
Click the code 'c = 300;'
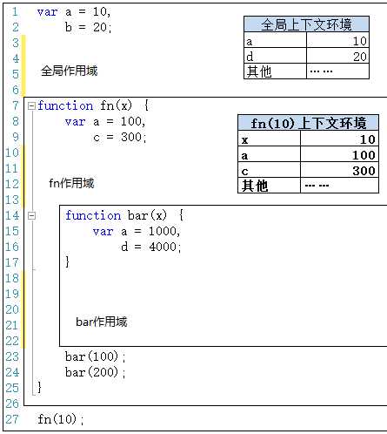(x=120, y=137)
